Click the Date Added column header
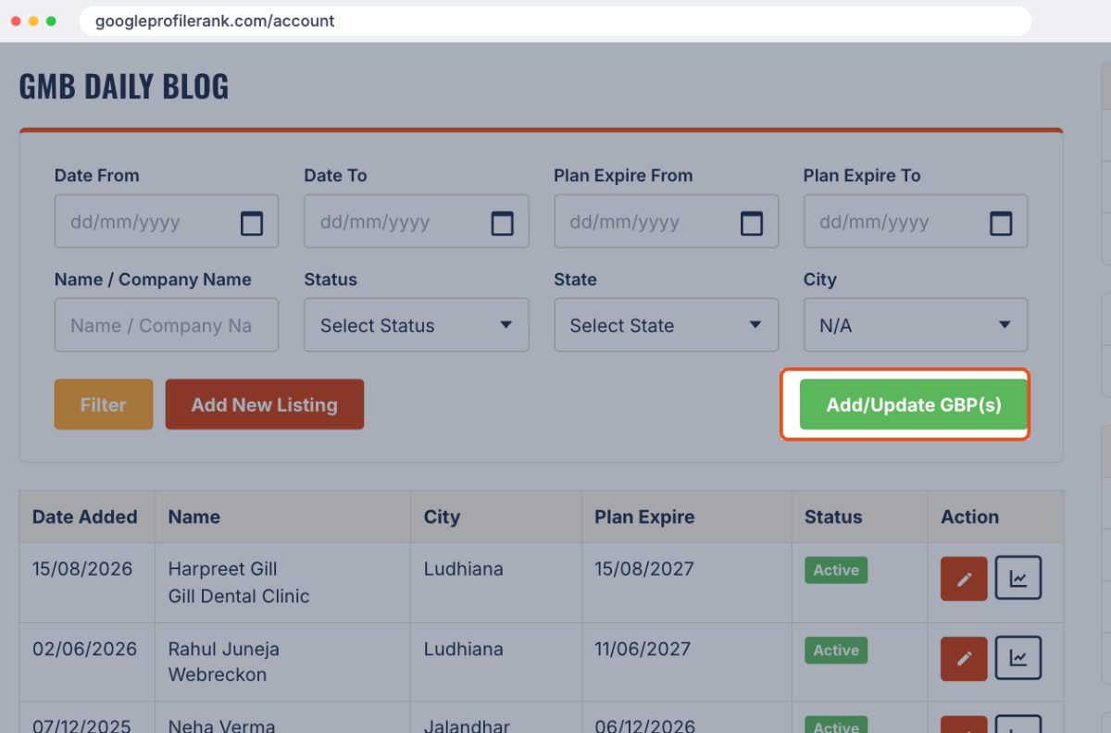 point(85,516)
